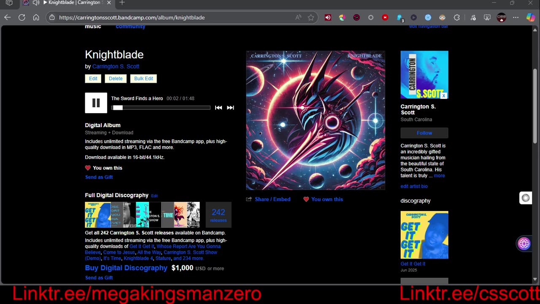Screen dimensions: 540x304
Task: Open the browser profile avatar
Action: [501, 17]
